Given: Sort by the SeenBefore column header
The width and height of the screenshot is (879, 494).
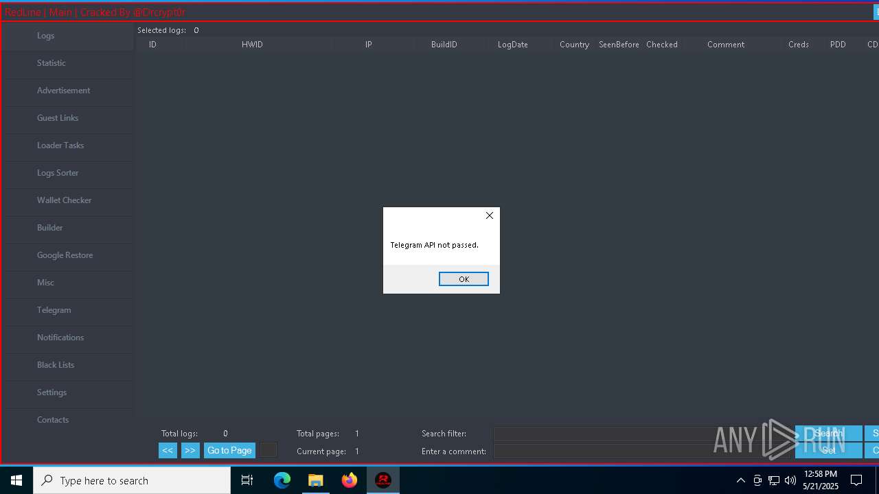Looking at the screenshot, I should [x=619, y=45].
